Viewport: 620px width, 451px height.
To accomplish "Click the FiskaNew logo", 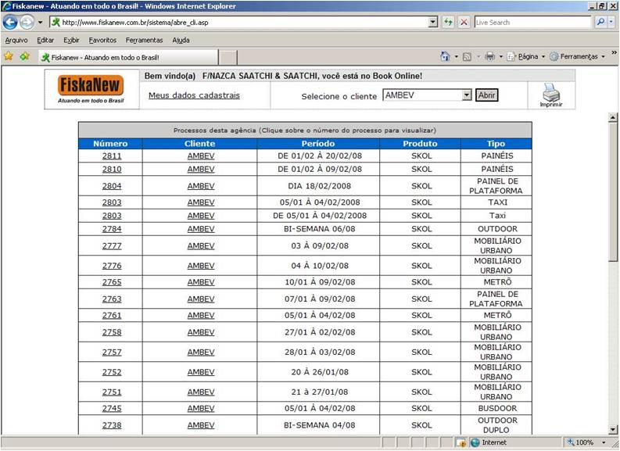I will click(91, 89).
